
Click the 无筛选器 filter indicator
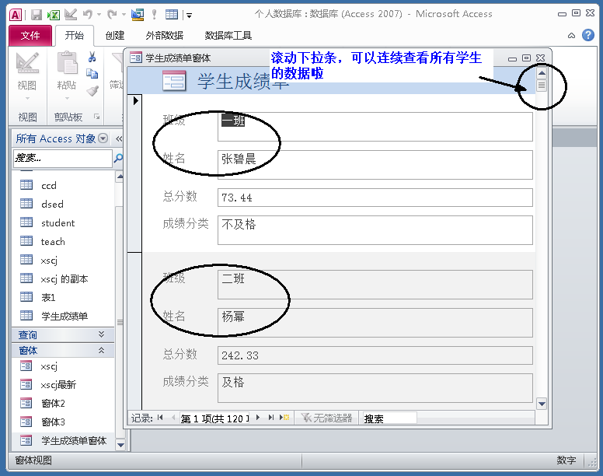pos(327,418)
